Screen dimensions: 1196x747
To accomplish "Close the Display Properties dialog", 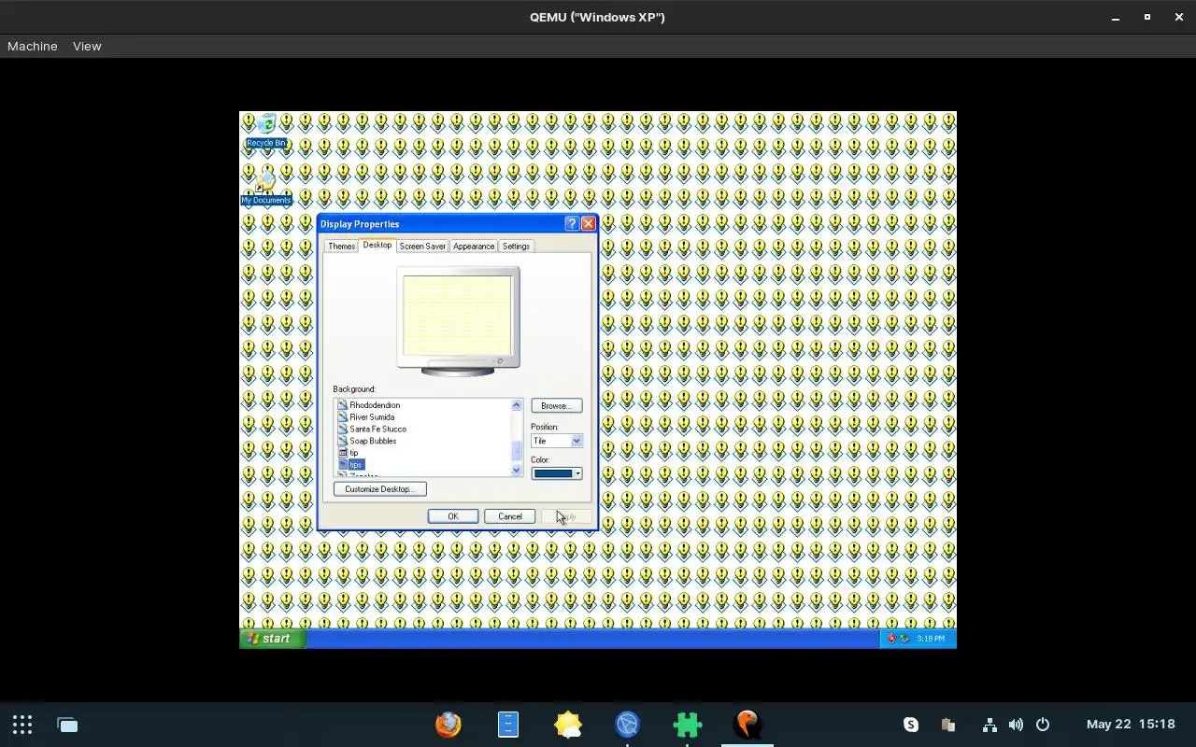I will 588,224.
